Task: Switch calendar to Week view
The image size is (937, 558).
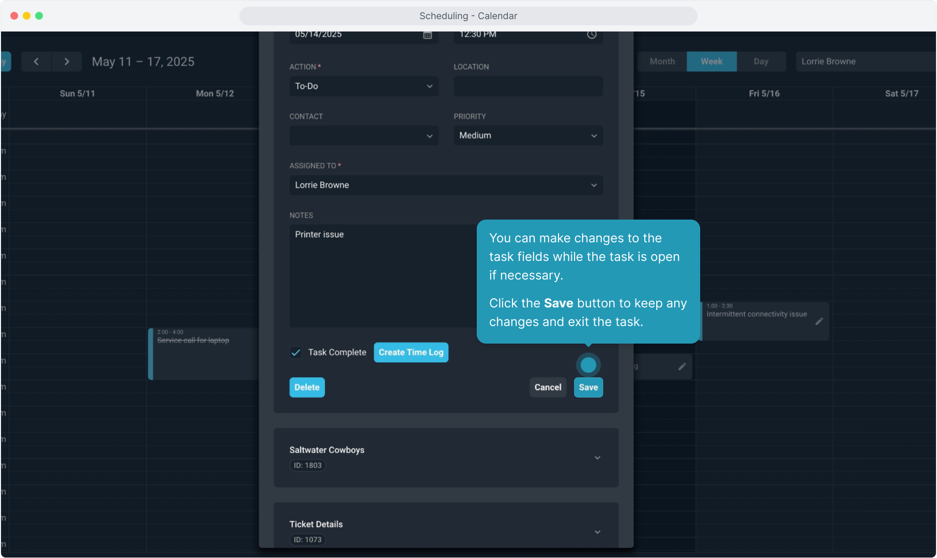Action: pos(712,61)
